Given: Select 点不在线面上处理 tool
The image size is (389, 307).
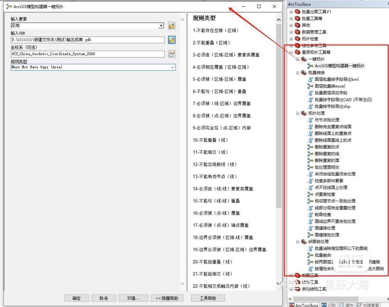Looking at the screenshot, I should [x=331, y=188].
